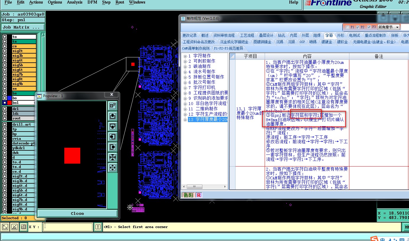Click Popview icon with four outward arrows

[112, 168]
